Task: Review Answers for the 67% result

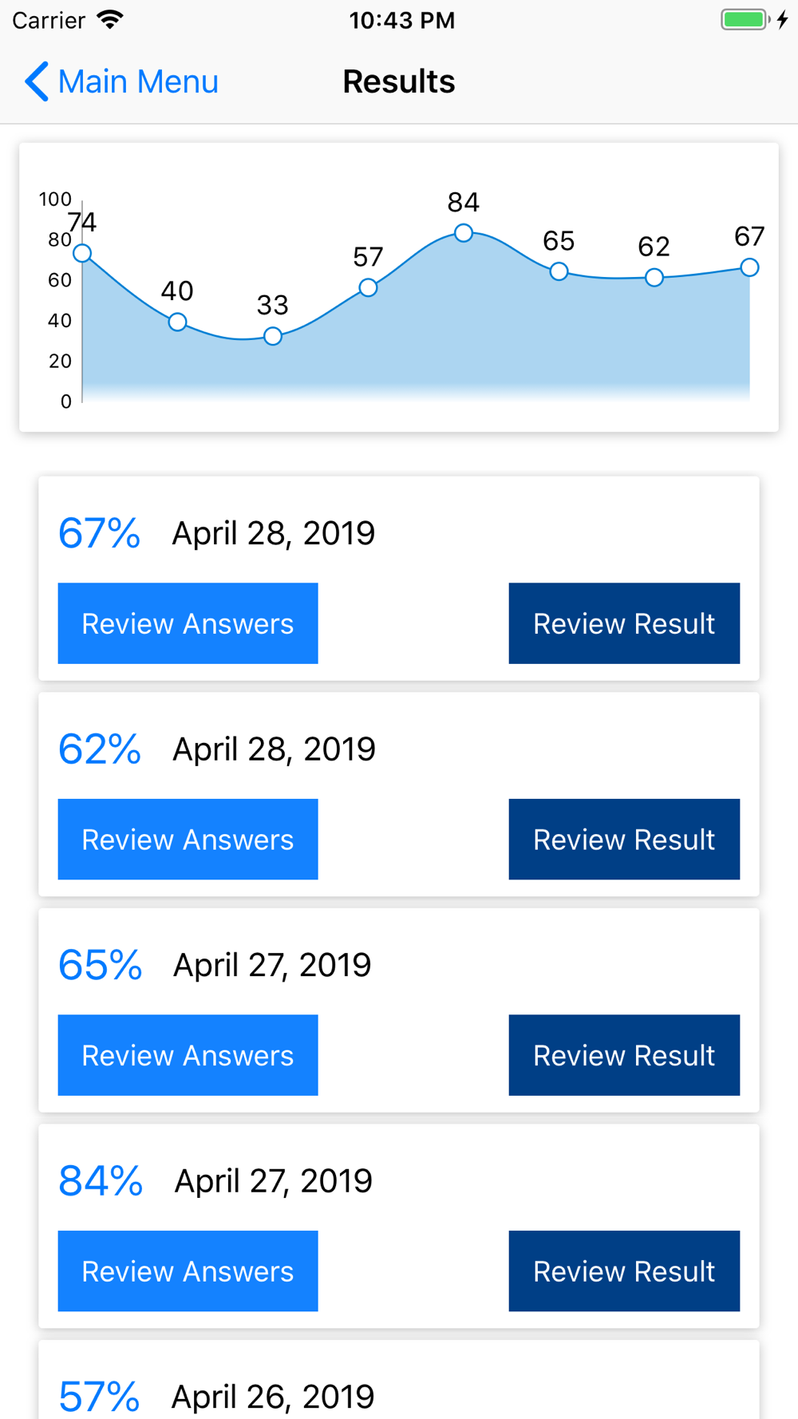Action: coord(188,623)
